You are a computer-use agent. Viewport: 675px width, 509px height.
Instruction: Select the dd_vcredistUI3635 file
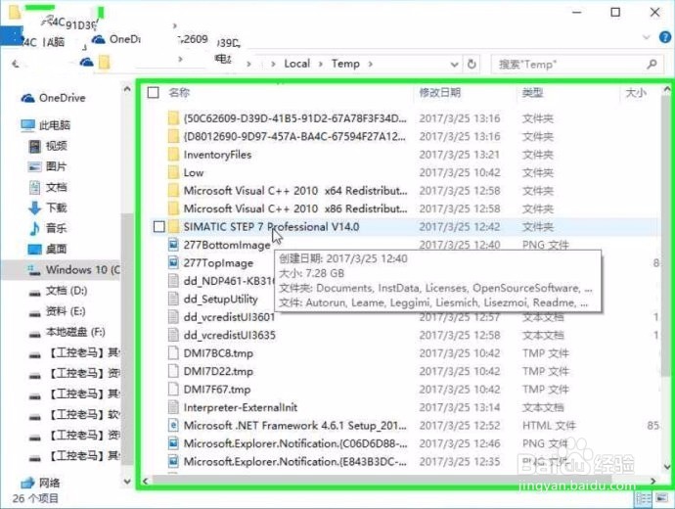tap(230, 335)
